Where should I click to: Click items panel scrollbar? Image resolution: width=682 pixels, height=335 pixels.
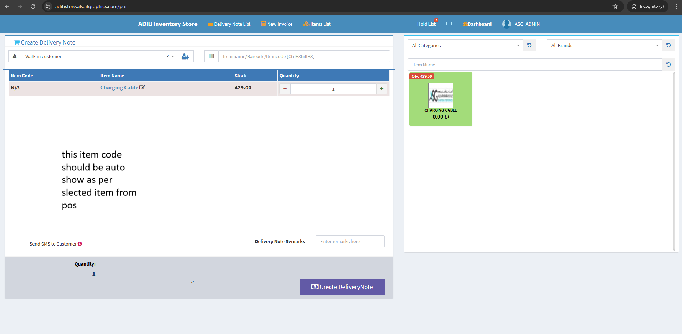tap(674, 161)
